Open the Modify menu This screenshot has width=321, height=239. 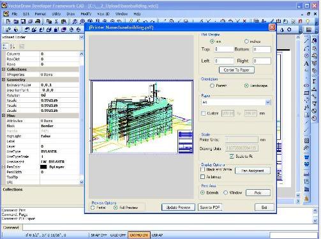pyautogui.click(x=86, y=14)
